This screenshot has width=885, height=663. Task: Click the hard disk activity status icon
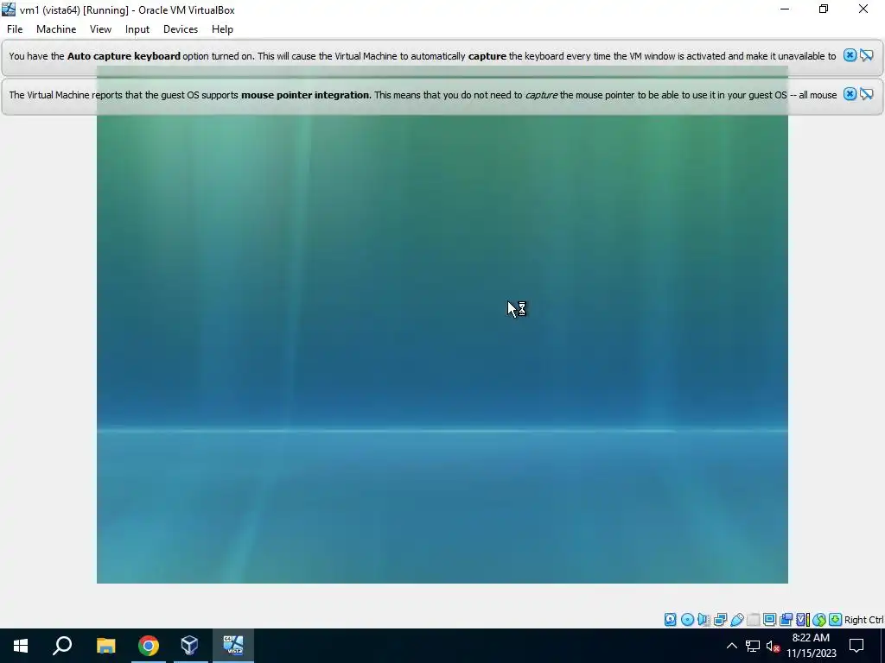click(x=670, y=620)
